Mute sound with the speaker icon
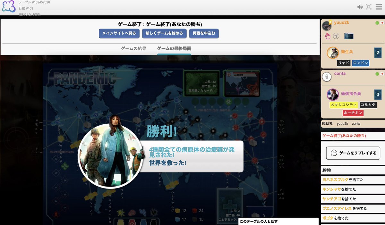This screenshot has width=385, height=225. coord(360,7)
